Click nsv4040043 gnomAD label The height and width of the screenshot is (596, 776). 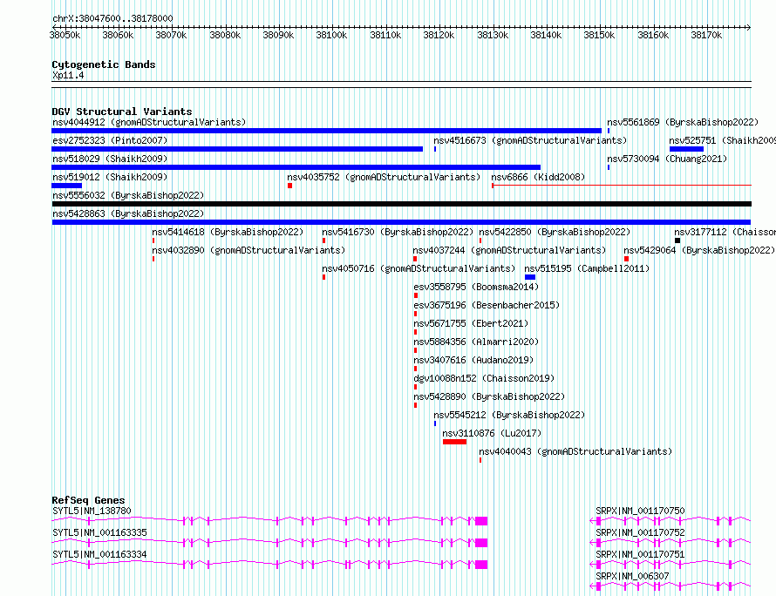click(x=575, y=451)
